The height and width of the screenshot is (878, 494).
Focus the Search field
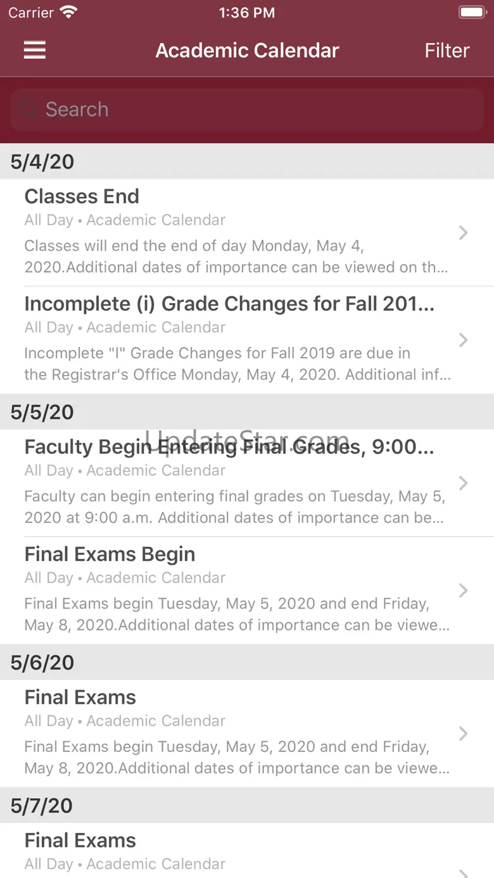(247, 110)
